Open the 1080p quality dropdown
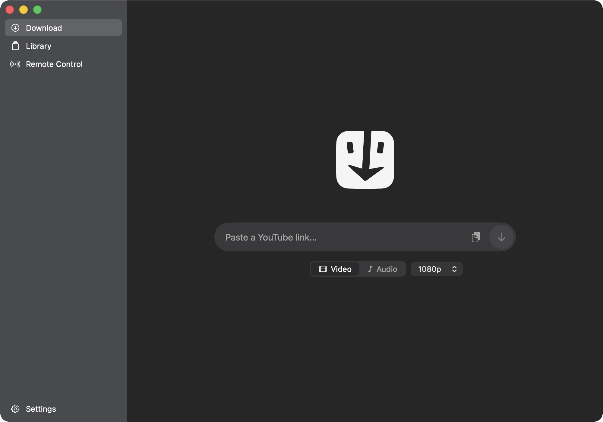This screenshot has width=603, height=422. point(437,269)
